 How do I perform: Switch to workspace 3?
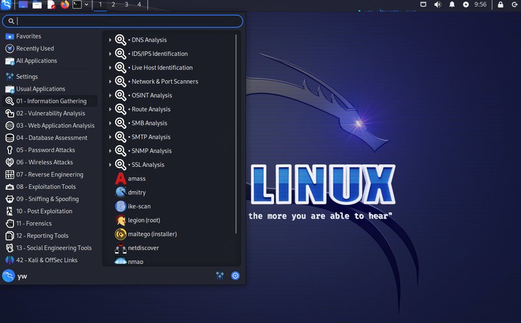point(126,5)
